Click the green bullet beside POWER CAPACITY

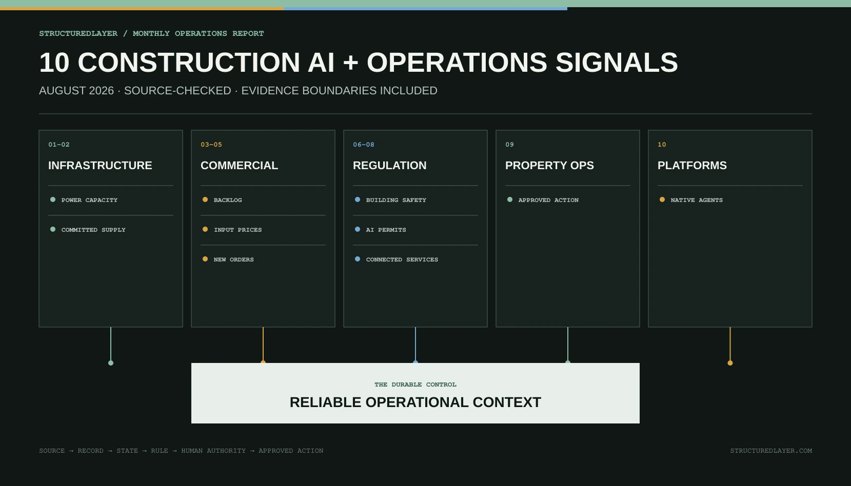53,199
